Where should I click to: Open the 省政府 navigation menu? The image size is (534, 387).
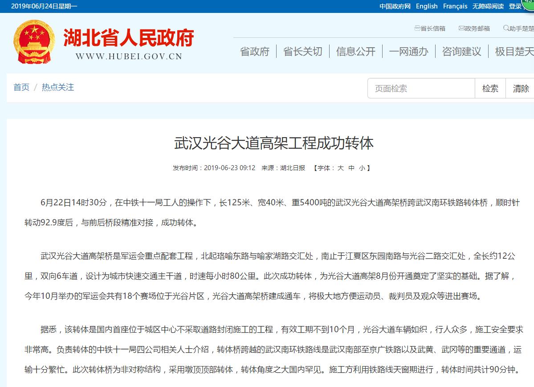[x=255, y=52]
